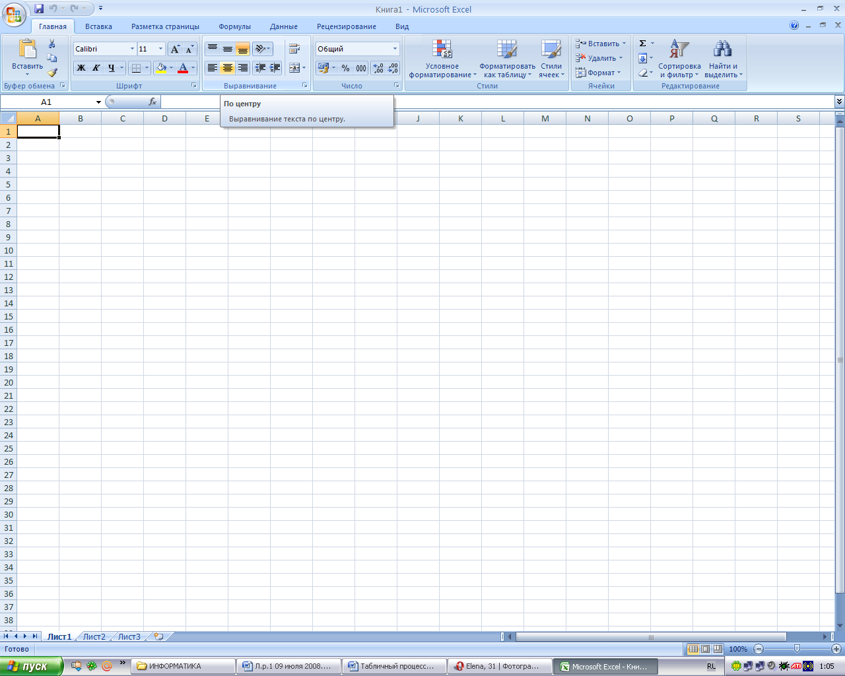Decrease font size with the small A button
845x676 pixels.
(189, 49)
